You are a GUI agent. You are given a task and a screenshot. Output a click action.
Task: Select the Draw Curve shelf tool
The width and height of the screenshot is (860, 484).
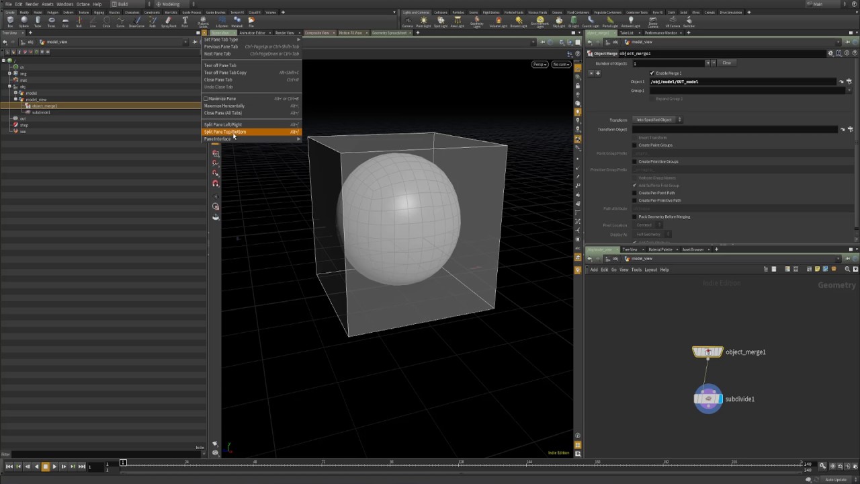tap(136, 22)
